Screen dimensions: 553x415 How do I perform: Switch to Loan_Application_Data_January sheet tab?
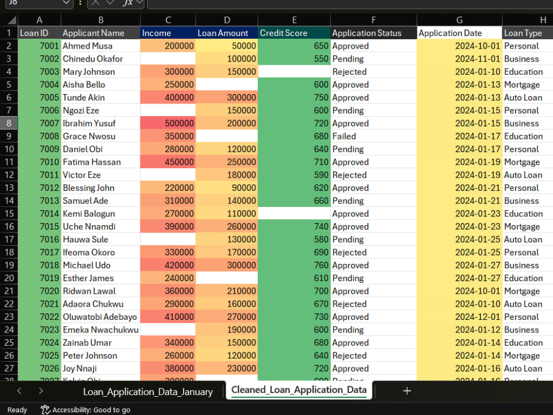[148, 392]
